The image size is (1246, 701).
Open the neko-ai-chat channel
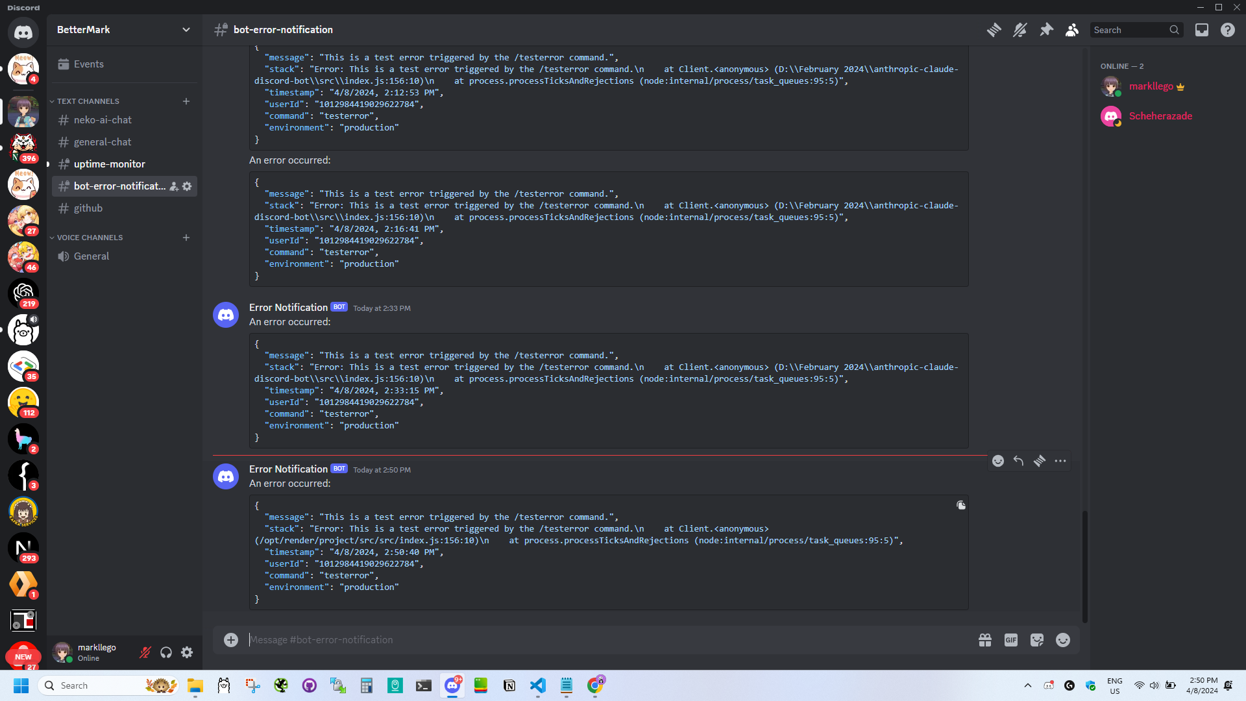[x=103, y=120]
